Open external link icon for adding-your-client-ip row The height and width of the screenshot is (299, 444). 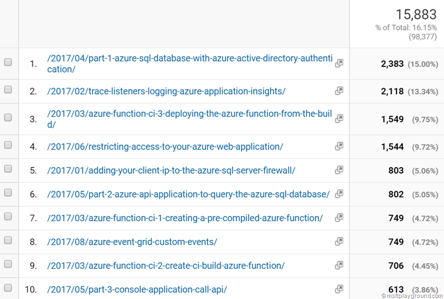pos(339,170)
